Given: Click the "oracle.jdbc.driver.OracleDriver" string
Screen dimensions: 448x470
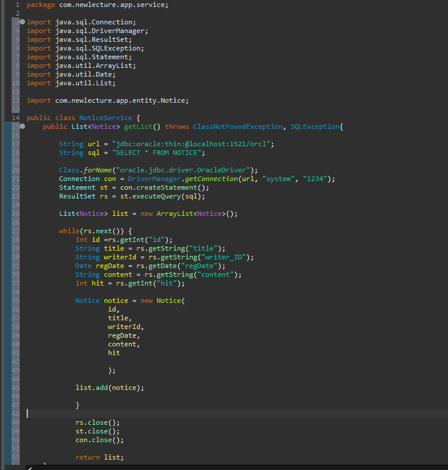Looking at the screenshot, I should click(x=183, y=170).
